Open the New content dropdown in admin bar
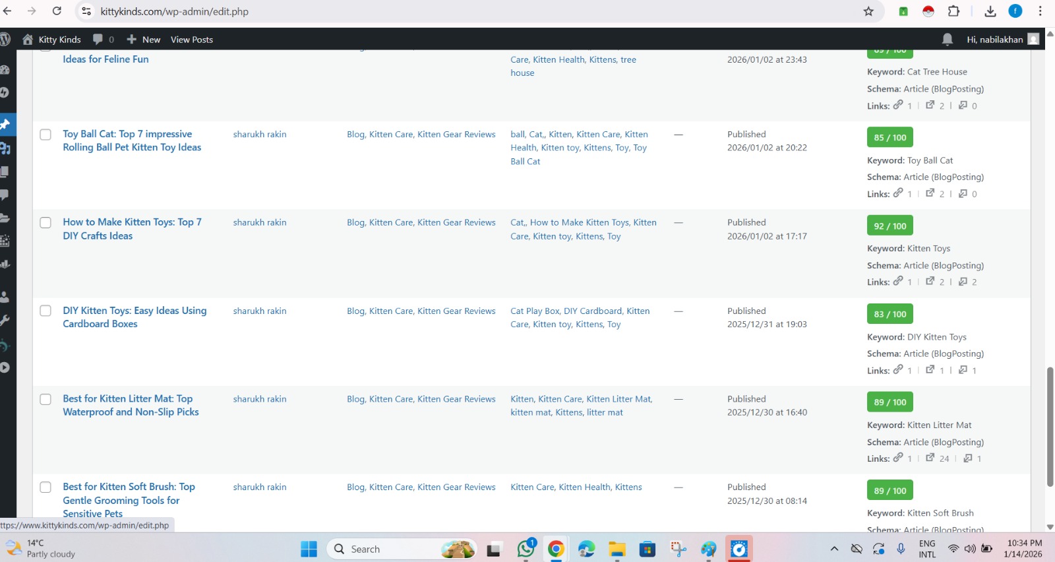Screen dimensions: 1055x562 [144, 40]
